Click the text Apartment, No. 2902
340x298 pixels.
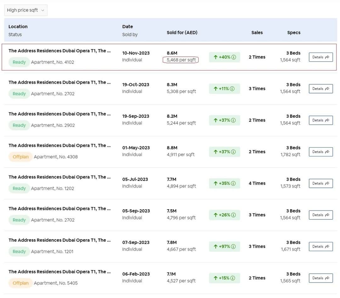click(53, 125)
